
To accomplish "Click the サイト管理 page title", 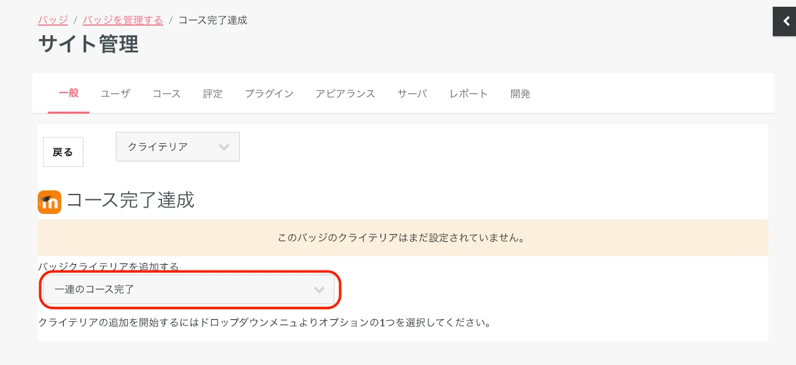I will (89, 44).
